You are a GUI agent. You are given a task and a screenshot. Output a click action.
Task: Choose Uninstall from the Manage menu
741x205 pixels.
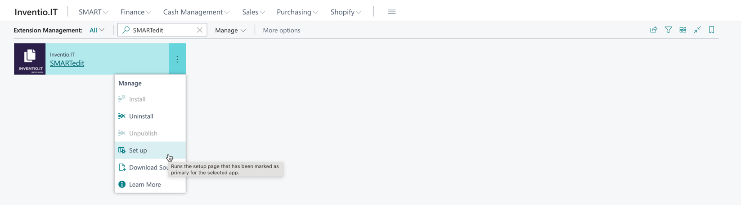(x=141, y=116)
